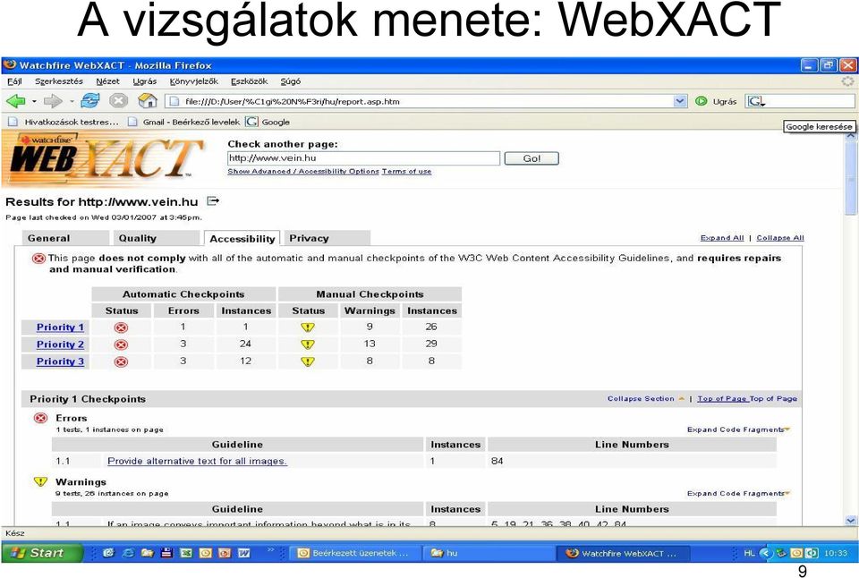Open 'Provide alternative text for all images' link
859x578 pixels.
(197, 462)
